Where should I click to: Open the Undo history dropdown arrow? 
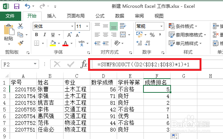click(33, 6)
